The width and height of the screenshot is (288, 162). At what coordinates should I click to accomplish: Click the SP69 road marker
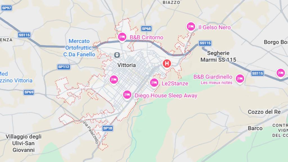click(29, 92)
